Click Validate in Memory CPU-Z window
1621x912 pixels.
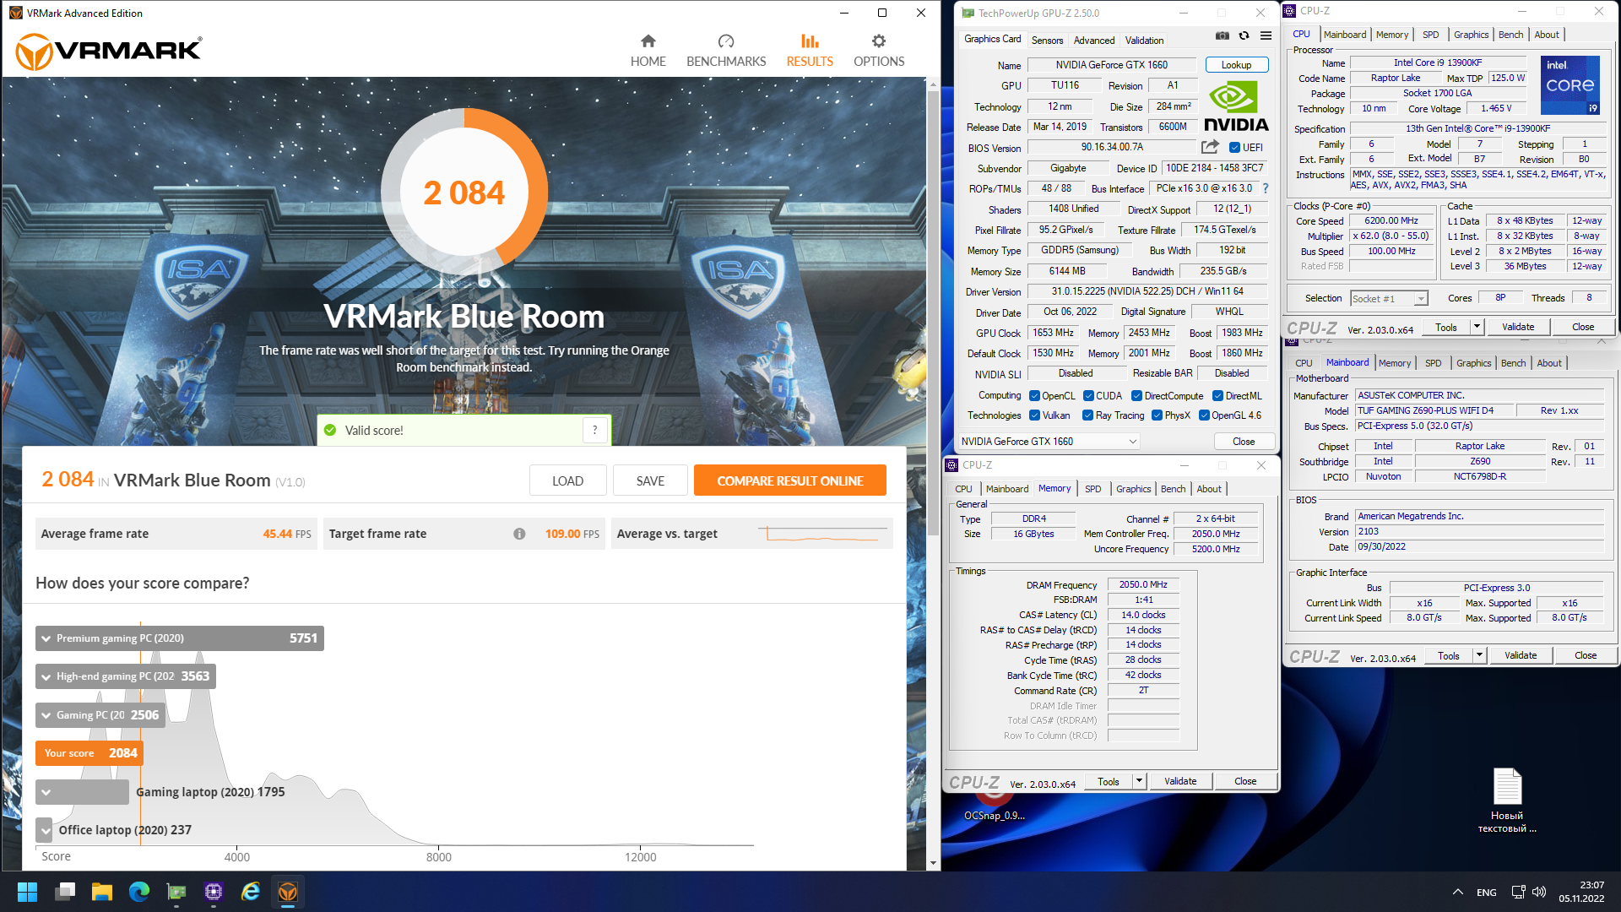pyautogui.click(x=1179, y=781)
